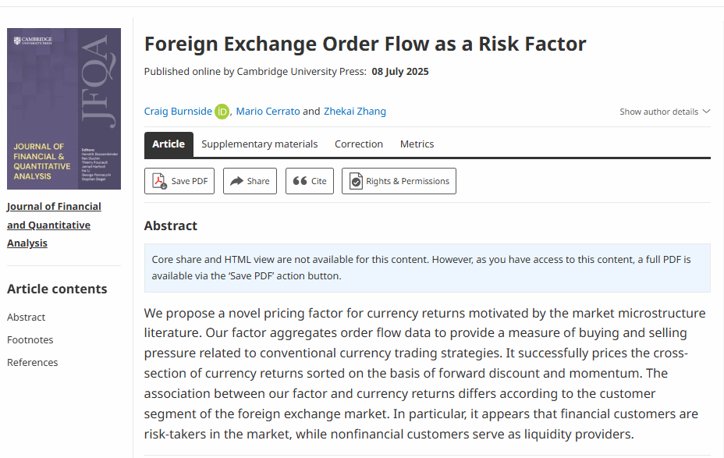Click the Cite quotation marks icon

coord(300,181)
